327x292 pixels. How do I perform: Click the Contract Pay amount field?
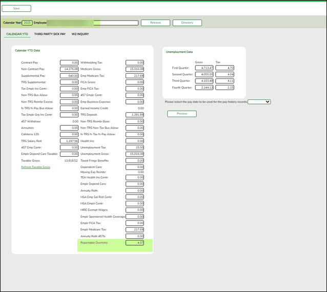[69, 62]
